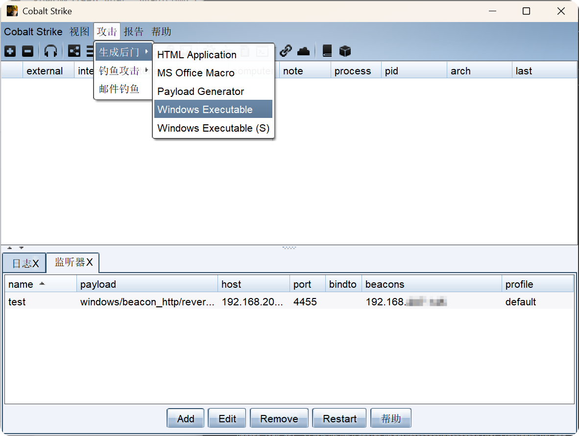
Task: Sort sessions by the note column
Action: [x=305, y=71]
